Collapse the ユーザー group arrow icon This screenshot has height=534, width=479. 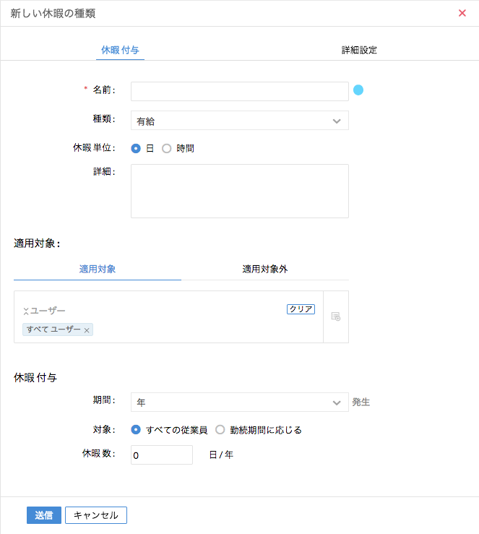26,311
